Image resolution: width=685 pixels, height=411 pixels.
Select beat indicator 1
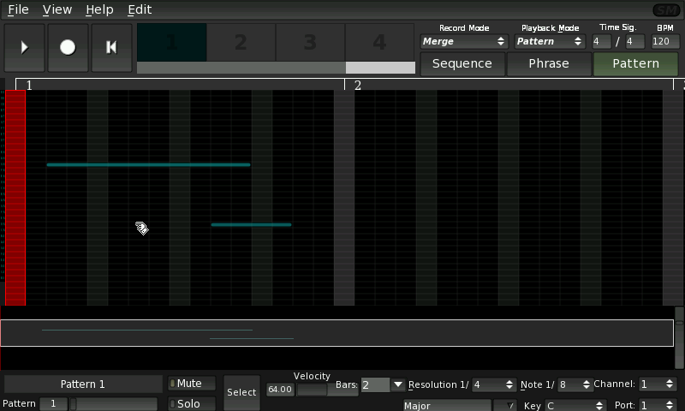coord(172,42)
